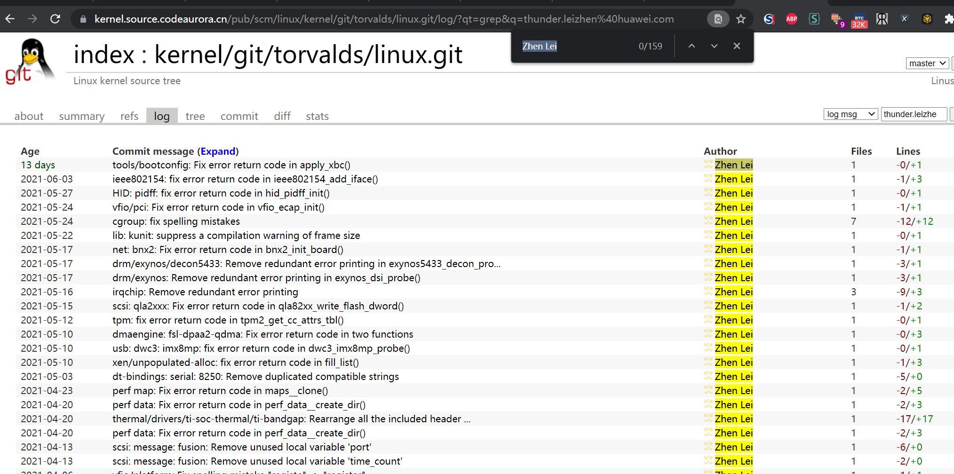Viewport: 954px width, 474px height.
Task: Click author avatar icon in cgroup row
Action: click(x=708, y=221)
